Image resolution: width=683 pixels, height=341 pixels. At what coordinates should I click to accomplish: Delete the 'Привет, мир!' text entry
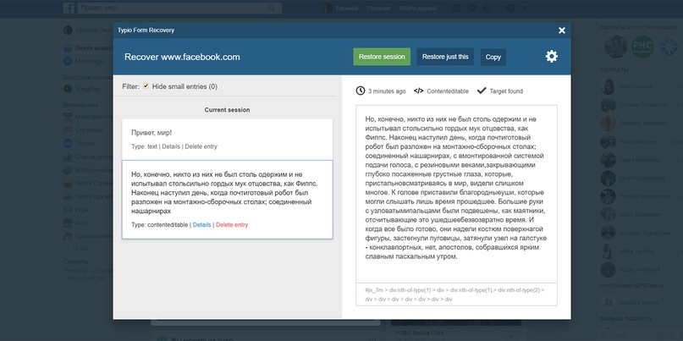point(201,146)
